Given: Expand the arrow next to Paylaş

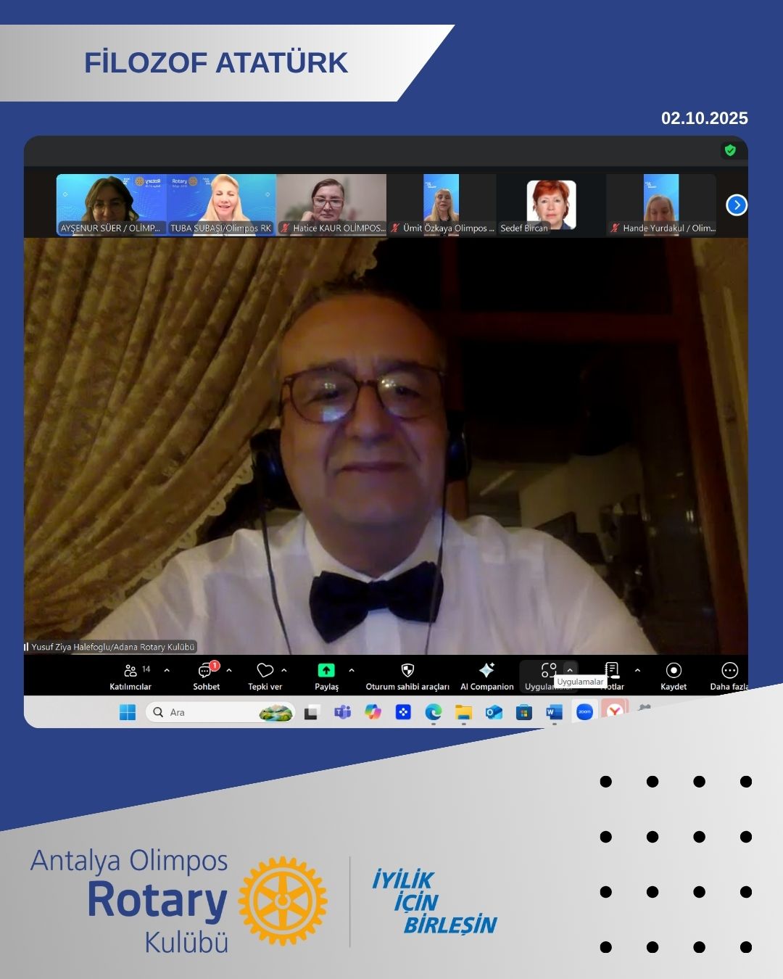Looking at the screenshot, I should point(352,670).
